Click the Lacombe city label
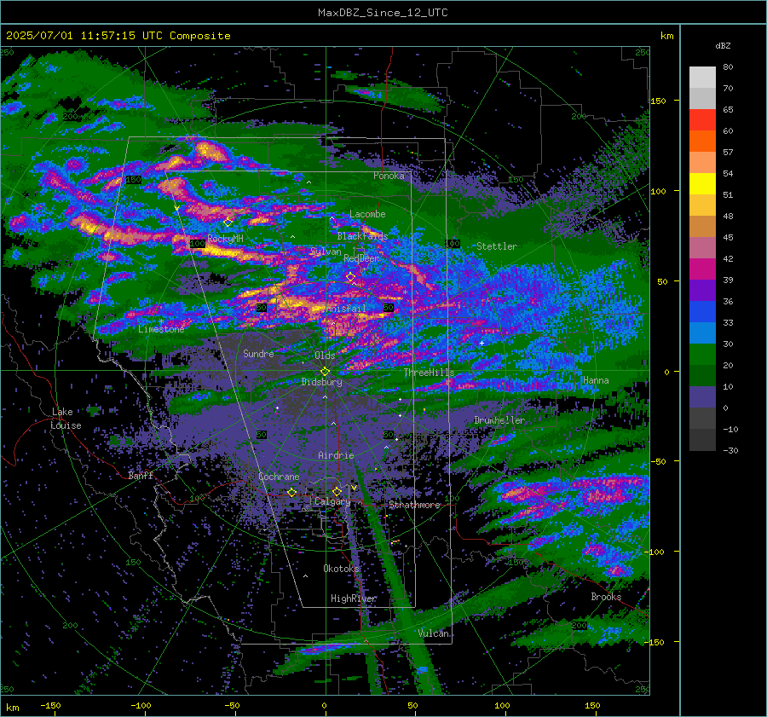767x717 pixels. [x=367, y=214]
